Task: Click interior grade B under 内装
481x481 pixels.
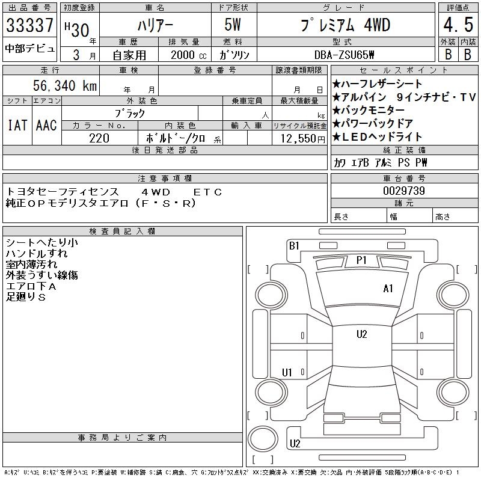Action: (468, 55)
